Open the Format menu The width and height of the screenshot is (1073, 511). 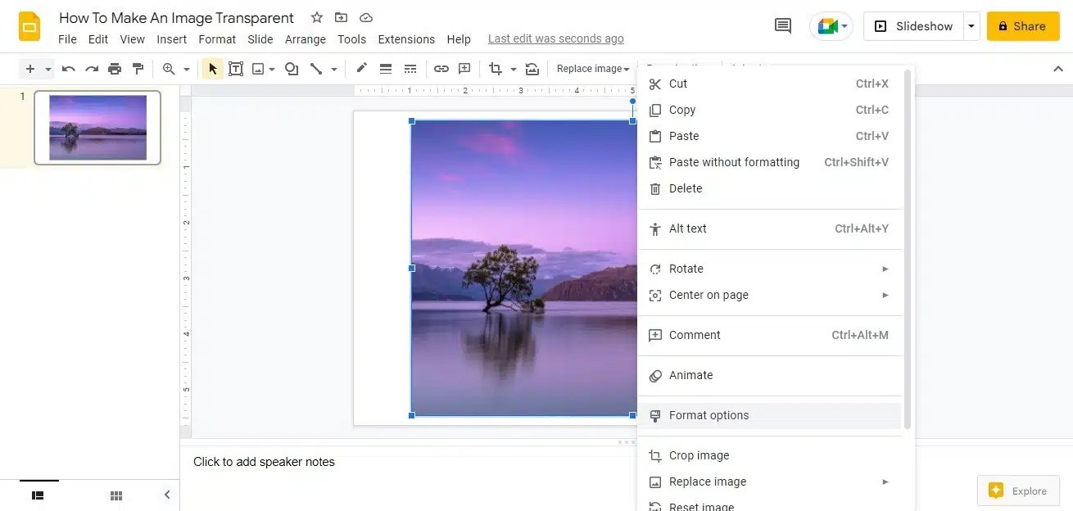[x=217, y=39]
